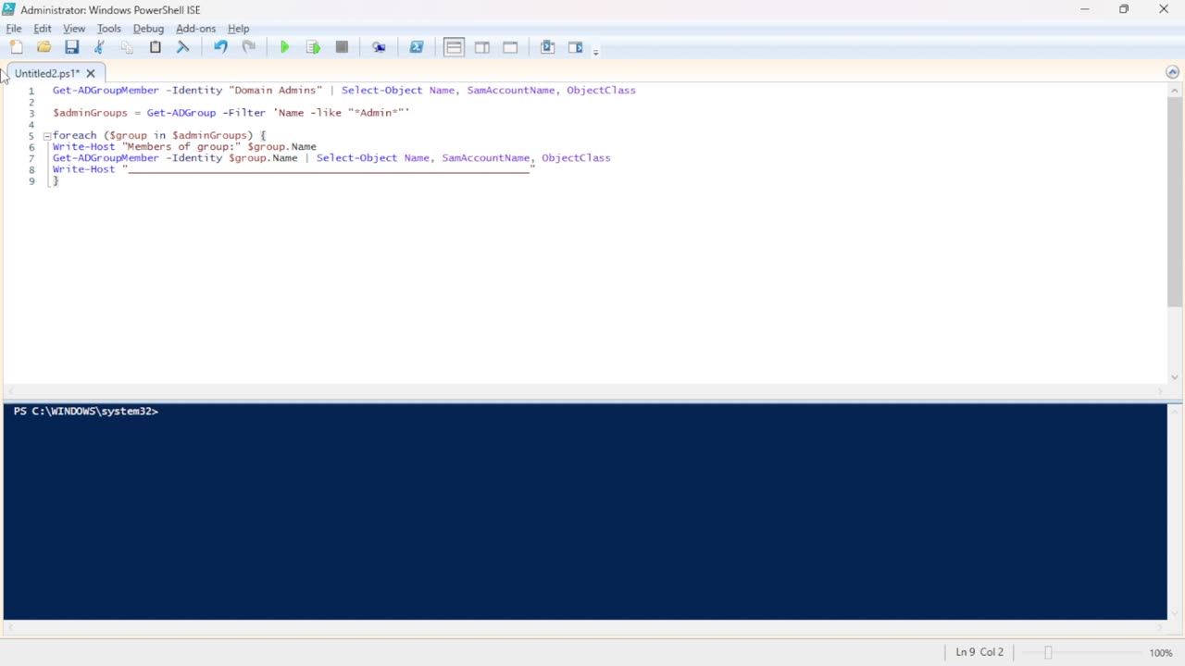Click the closing brace on line 9
This screenshot has width=1185, height=666.
[56, 181]
